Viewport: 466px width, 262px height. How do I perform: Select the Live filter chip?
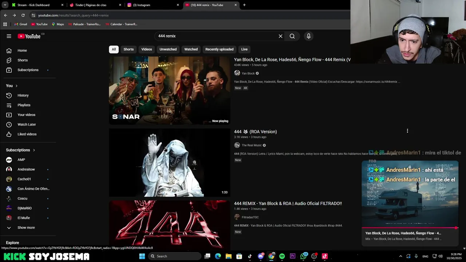244,49
